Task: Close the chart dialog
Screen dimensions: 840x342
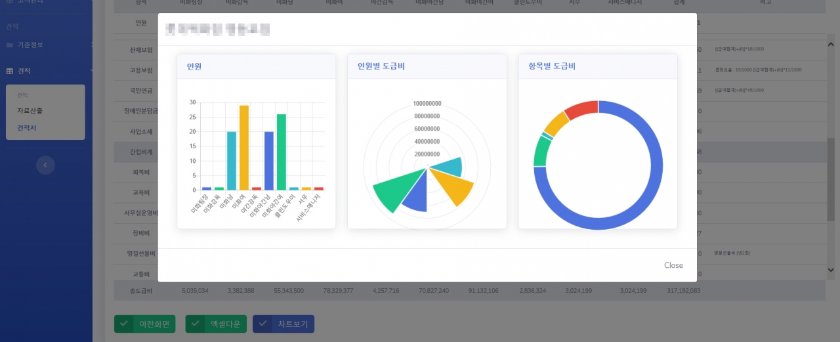Action: click(673, 265)
